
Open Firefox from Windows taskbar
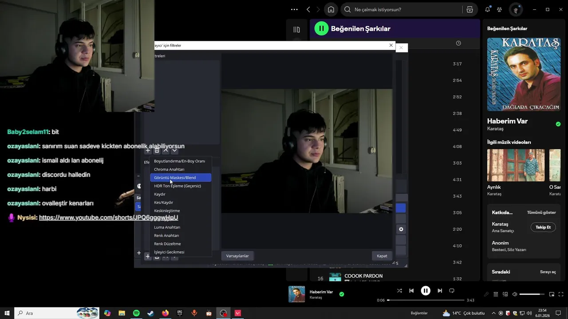[166, 313]
